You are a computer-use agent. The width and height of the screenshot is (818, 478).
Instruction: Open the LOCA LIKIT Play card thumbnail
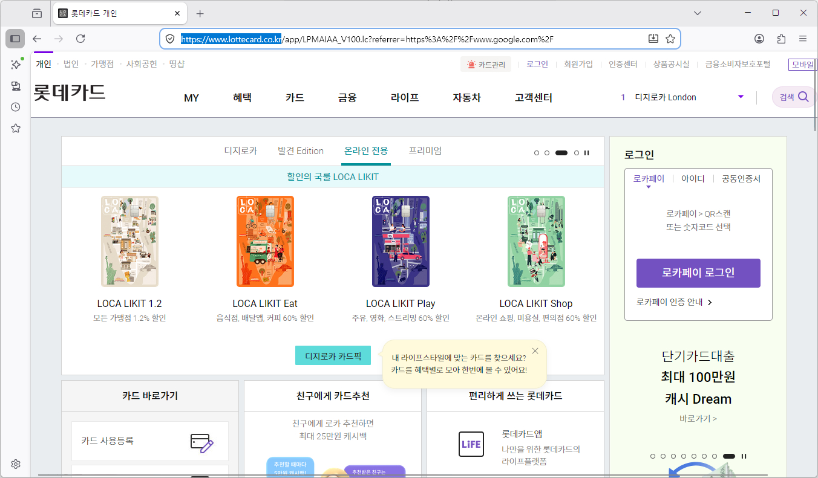pos(401,241)
